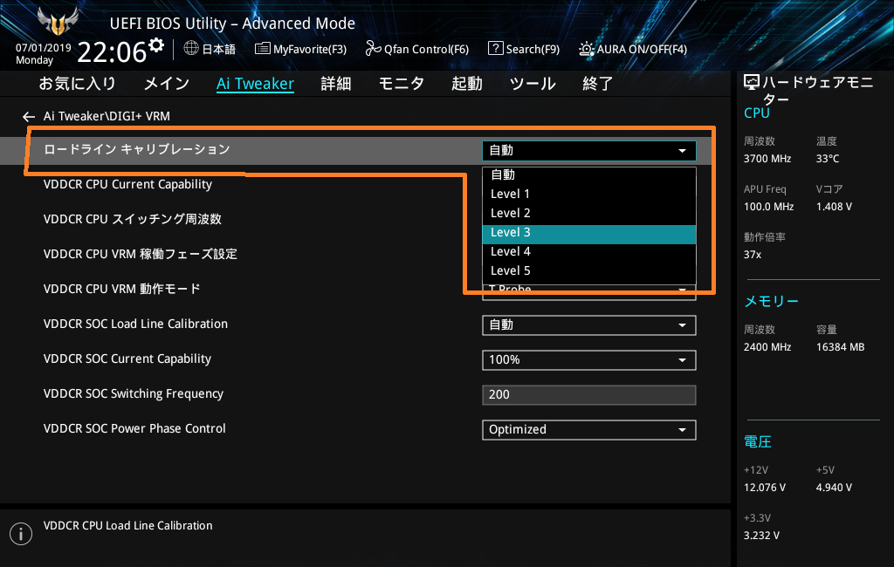Click the ASUS TUF logo
Screen dimensions: 894x567
pos(58,22)
